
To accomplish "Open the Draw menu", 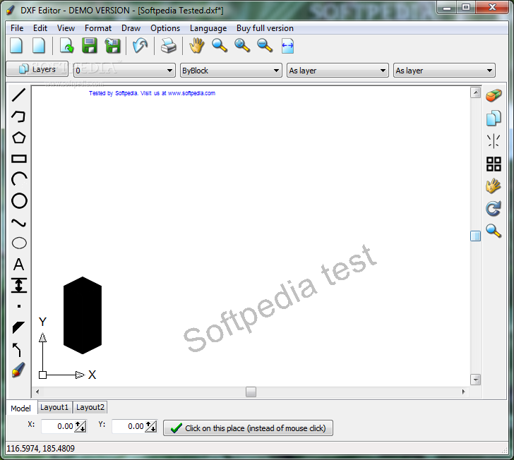I will click(x=131, y=28).
